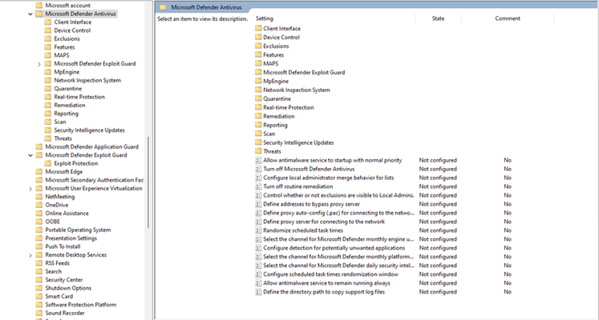Viewport: 599px width, 320px height.
Task: Expand Microsoft Defender Exploit Guard subfolder in tree
Action: 39,64
